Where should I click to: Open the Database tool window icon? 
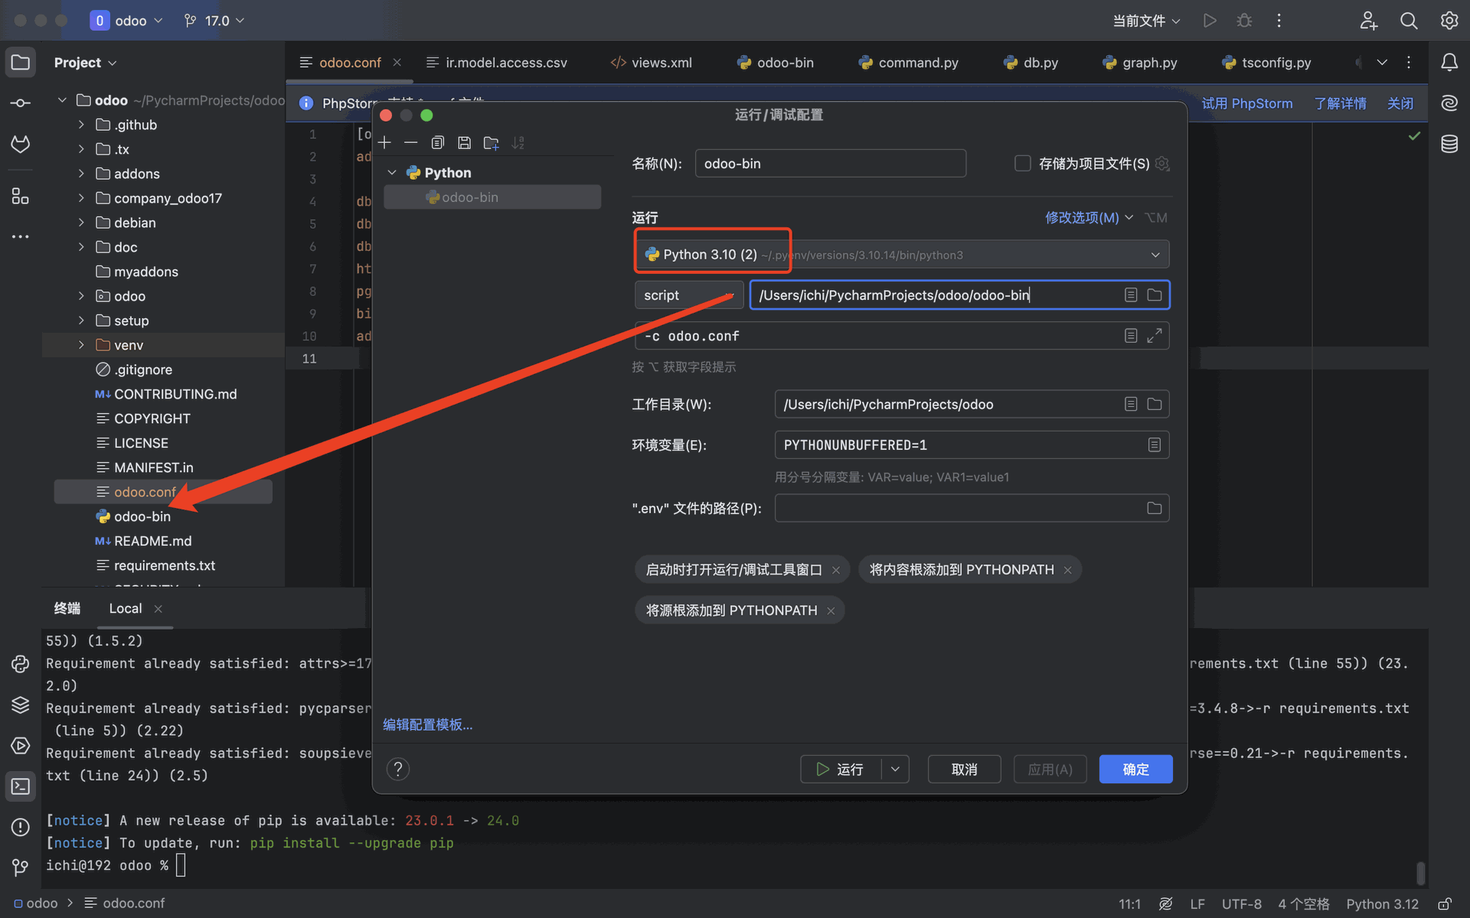click(x=1449, y=144)
